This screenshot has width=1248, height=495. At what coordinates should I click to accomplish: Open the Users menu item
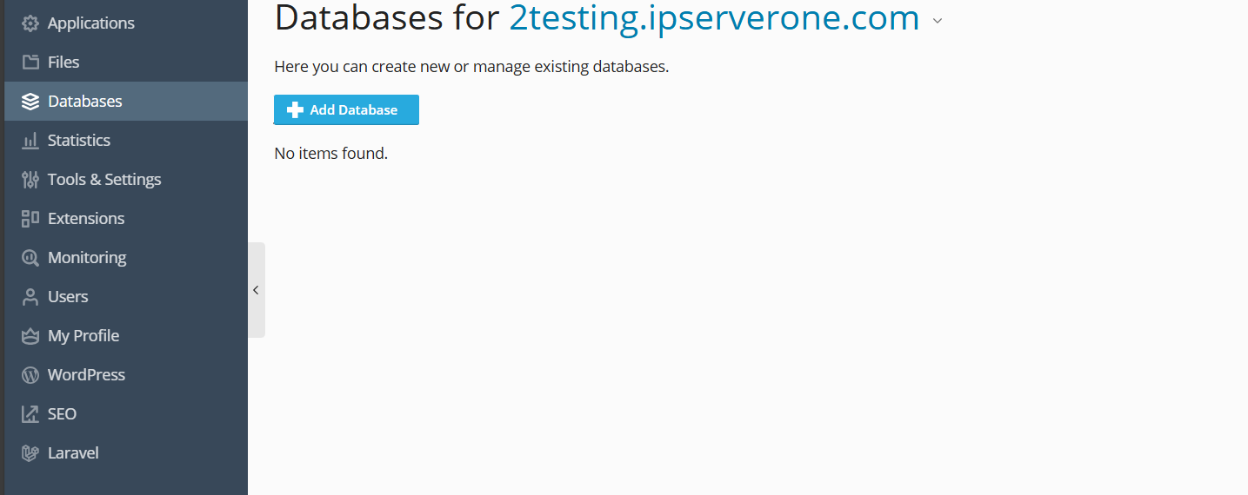click(68, 297)
